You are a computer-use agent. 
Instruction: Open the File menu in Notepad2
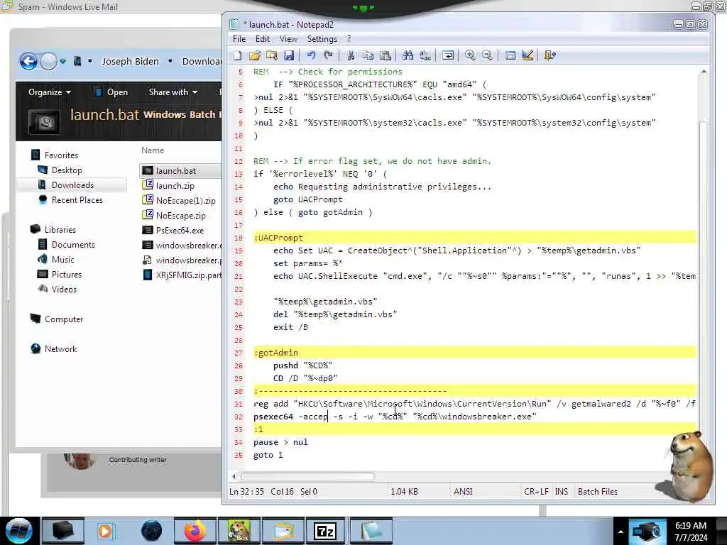click(x=239, y=39)
